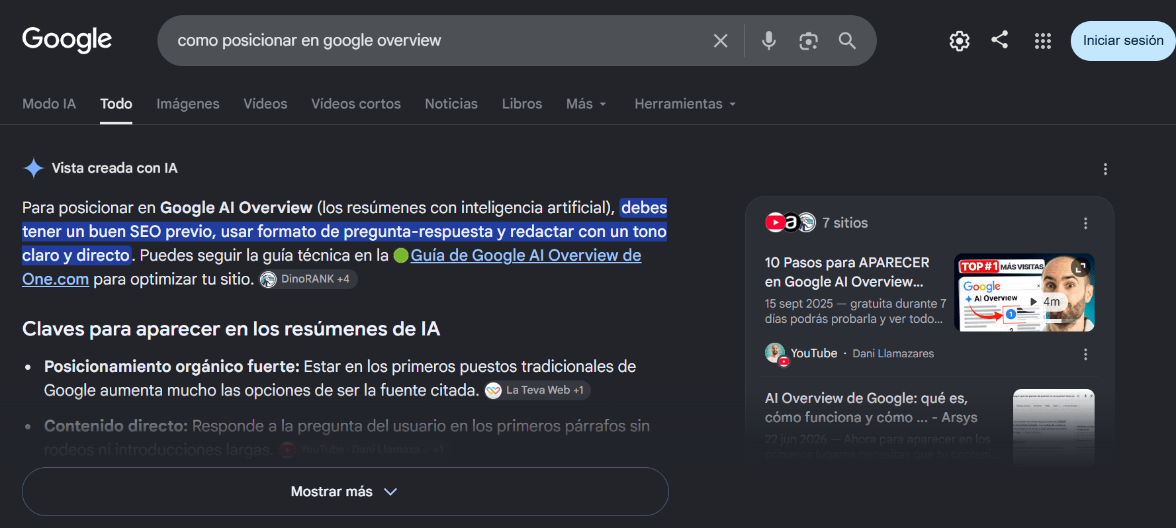Click the 15 sept 2025 video snippet
This screenshot has width=1176, height=528.
(856, 311)
